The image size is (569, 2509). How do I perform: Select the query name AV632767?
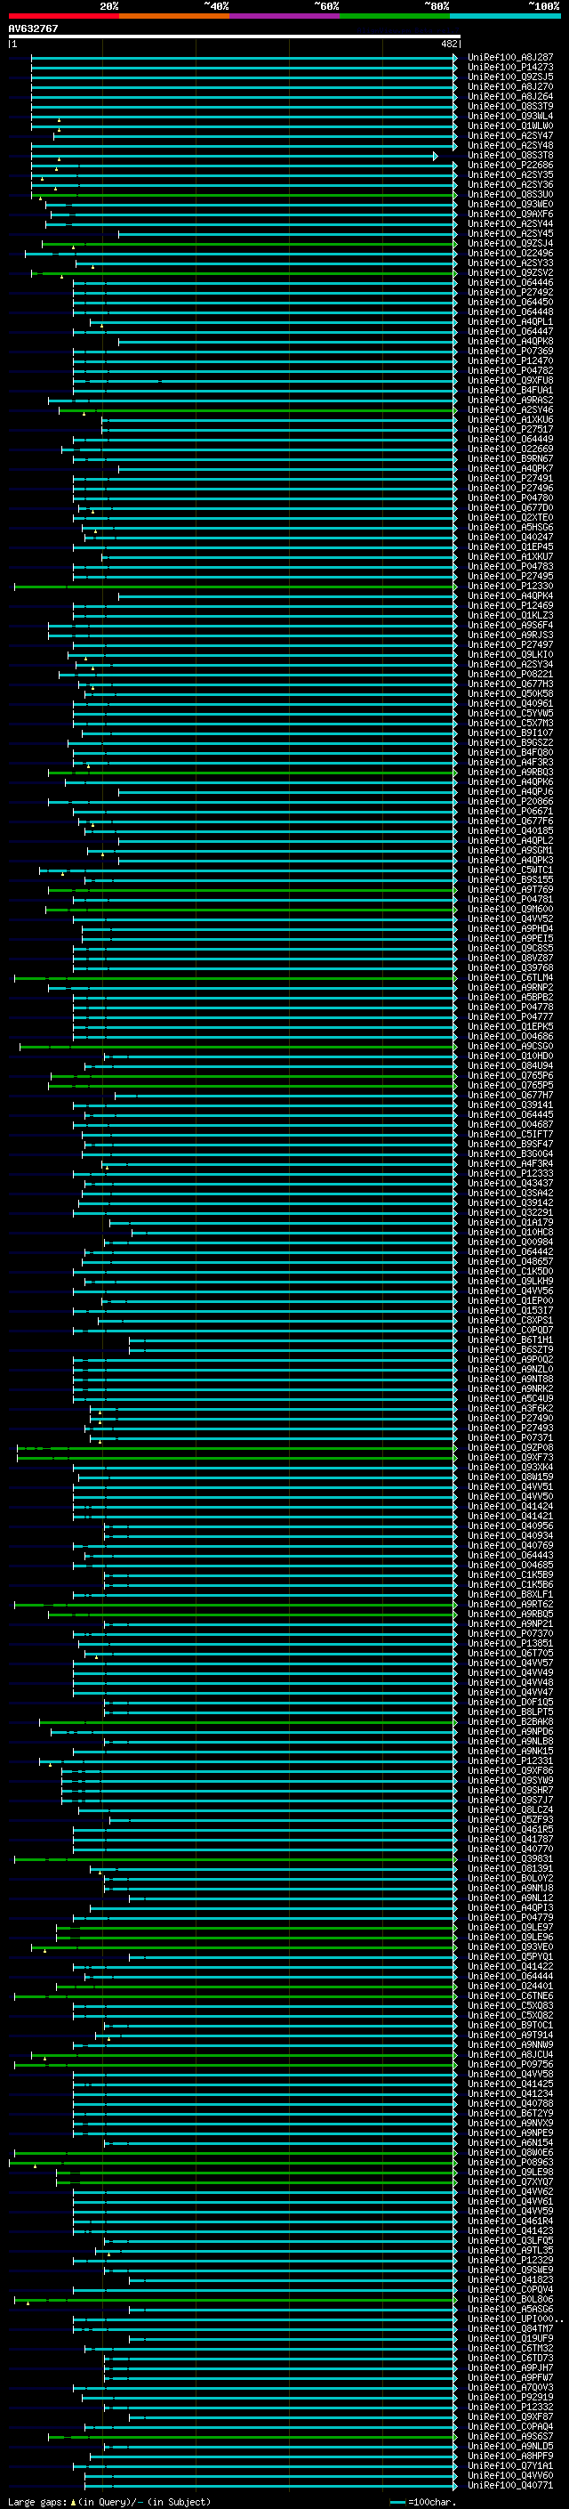pyautogui.click(x=33, y=28)
